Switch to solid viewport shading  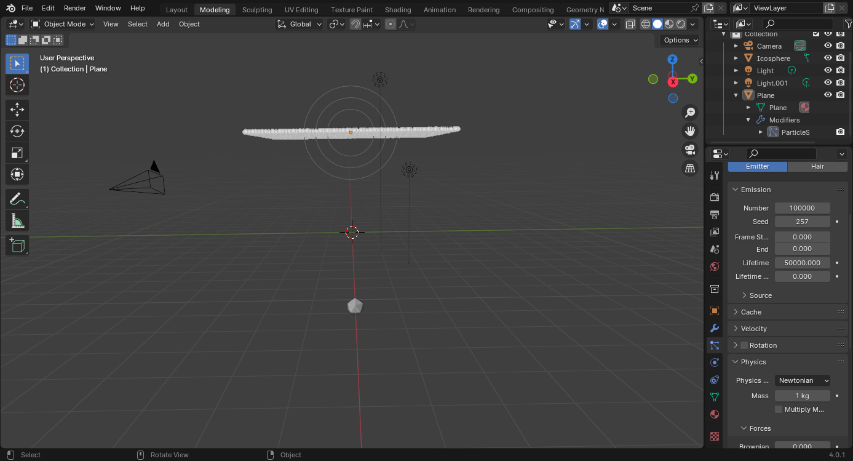click(657, 24)
